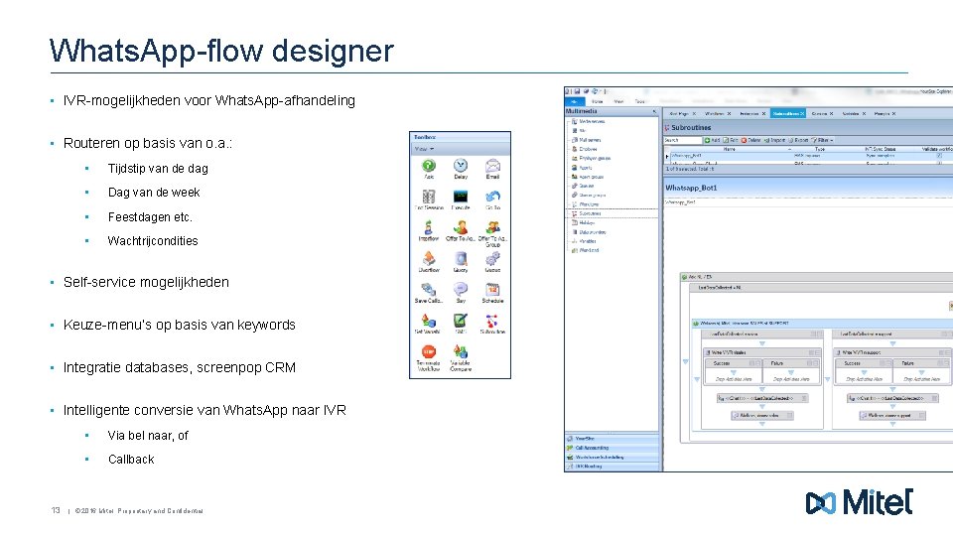Open Media servers in Multimedia tree
The image size is (953, 536).
(x=589, y=121)
